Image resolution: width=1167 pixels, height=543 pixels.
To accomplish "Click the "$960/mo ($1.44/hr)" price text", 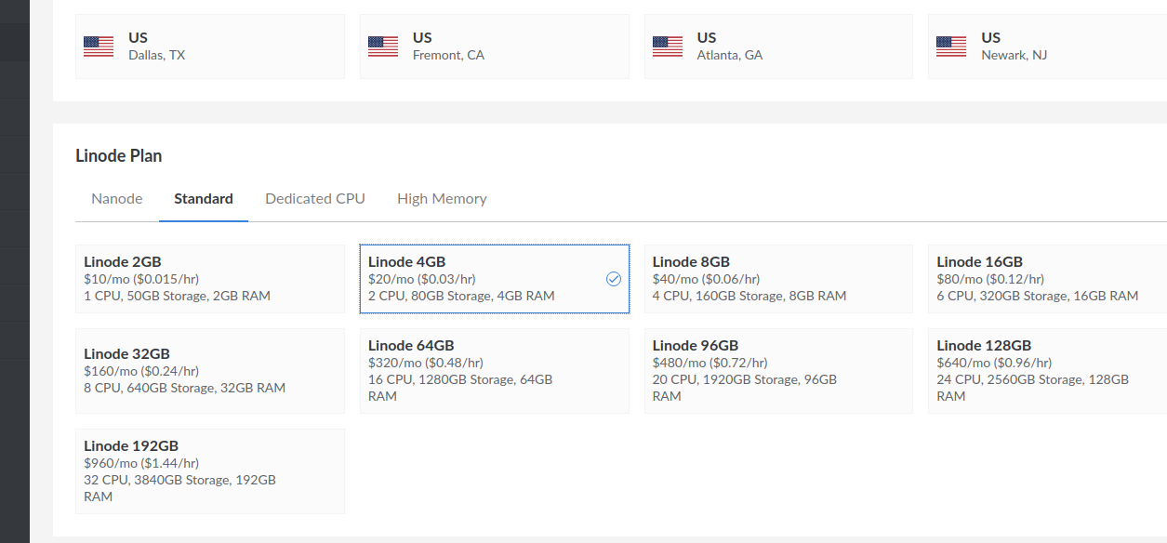I will [141, 463].
